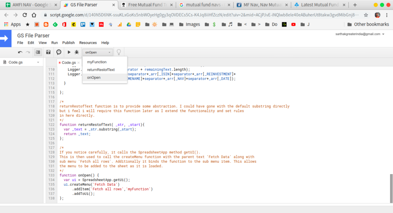Viewport: 393px width, 213px height.
Task: Open the Blogger bookmark icon
Action: 46,24
